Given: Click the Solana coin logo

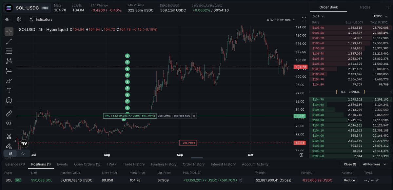Looking at the screenshot, I should pyautogui.click(x=9, y=8).
